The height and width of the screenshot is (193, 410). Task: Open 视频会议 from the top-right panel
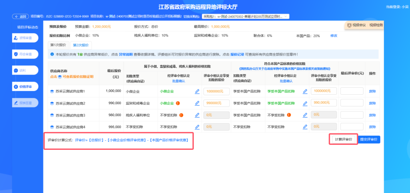coord(356,25)
